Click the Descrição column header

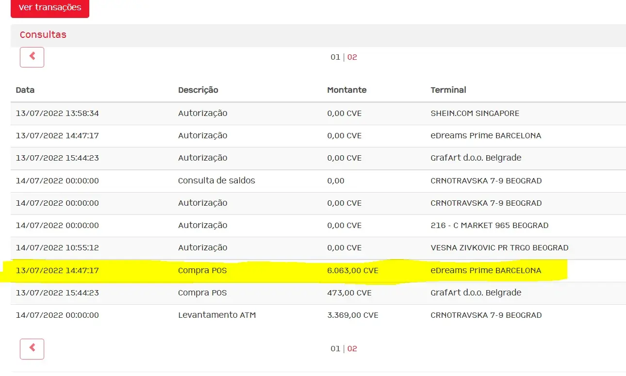tap(198, 90)
